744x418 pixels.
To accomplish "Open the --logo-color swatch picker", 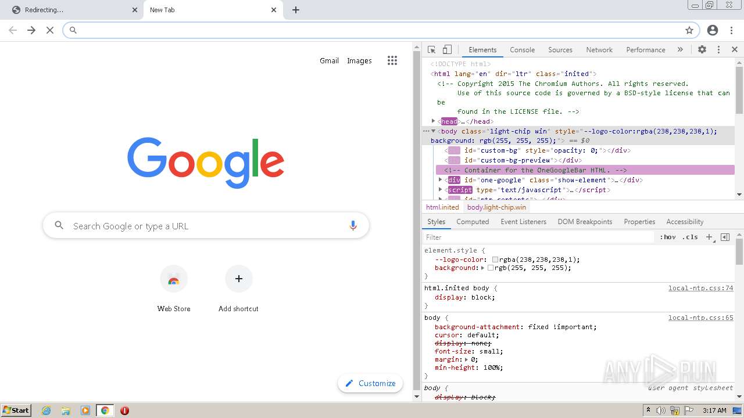I will [x=495, y=260].
